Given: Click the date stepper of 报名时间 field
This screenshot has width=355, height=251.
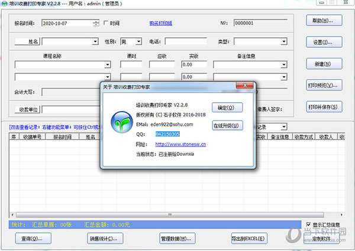Looking at the screenshot, I should (x=96, y=23).
